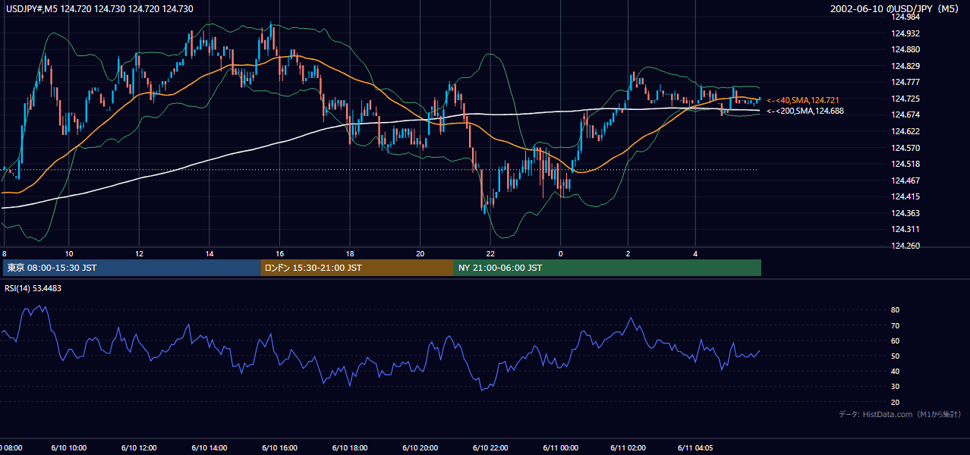The image size is (970, 455).
Task: Click price axis value 124.829
Action: tap(905, 67)
